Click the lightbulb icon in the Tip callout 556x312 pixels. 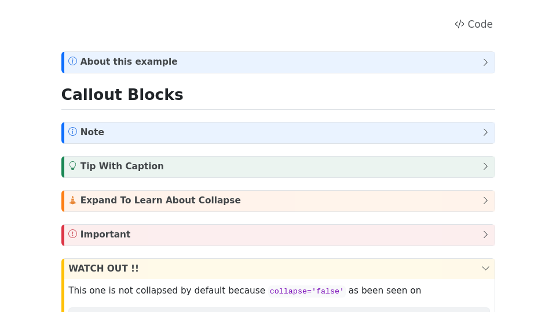72,166
